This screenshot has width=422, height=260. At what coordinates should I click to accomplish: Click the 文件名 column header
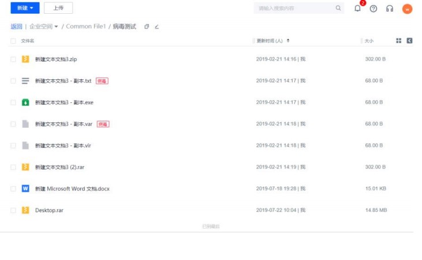point(28,41)
